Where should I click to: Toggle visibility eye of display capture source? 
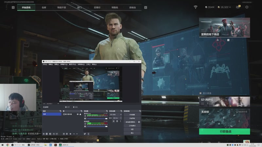(78, 114)
